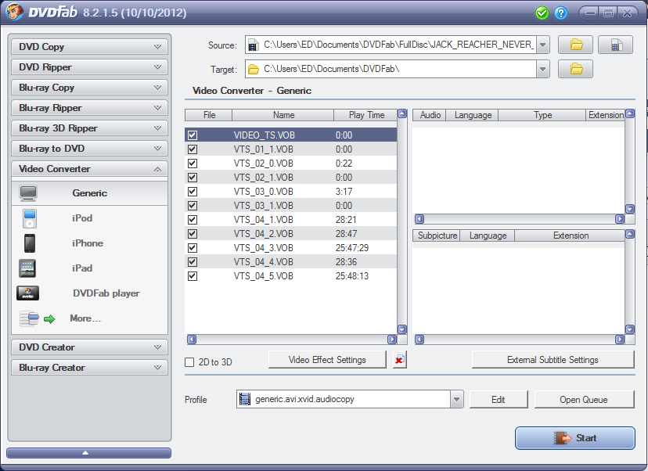The height and width of the screenshot is (471, 648).
Task: Uncheck VTS_01_1.VOB checkbox
Action: point(193,149)
